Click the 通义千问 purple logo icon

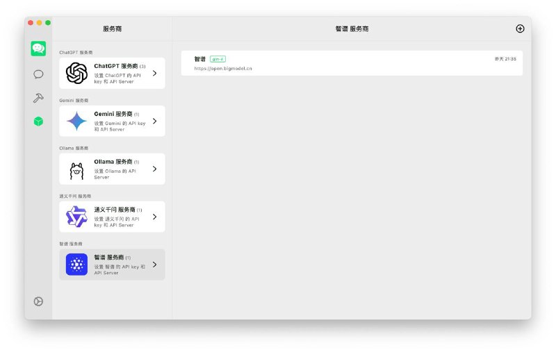[76, 217]
